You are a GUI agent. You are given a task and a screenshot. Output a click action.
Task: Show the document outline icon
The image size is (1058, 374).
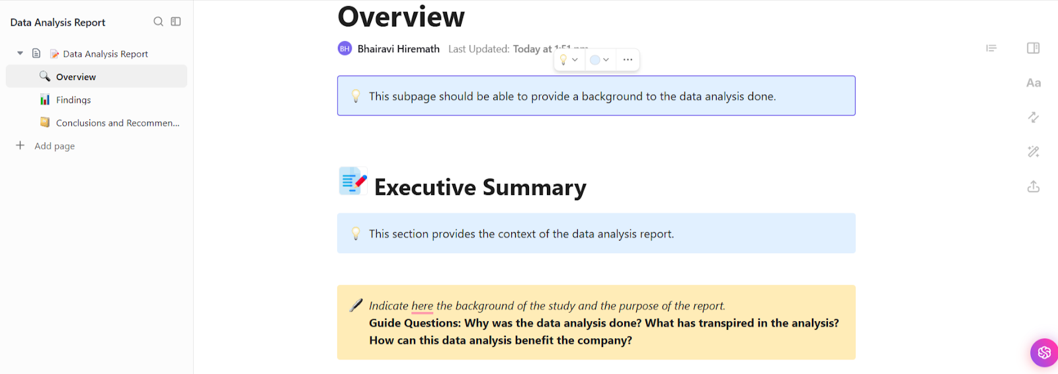(x=991, y=48)
